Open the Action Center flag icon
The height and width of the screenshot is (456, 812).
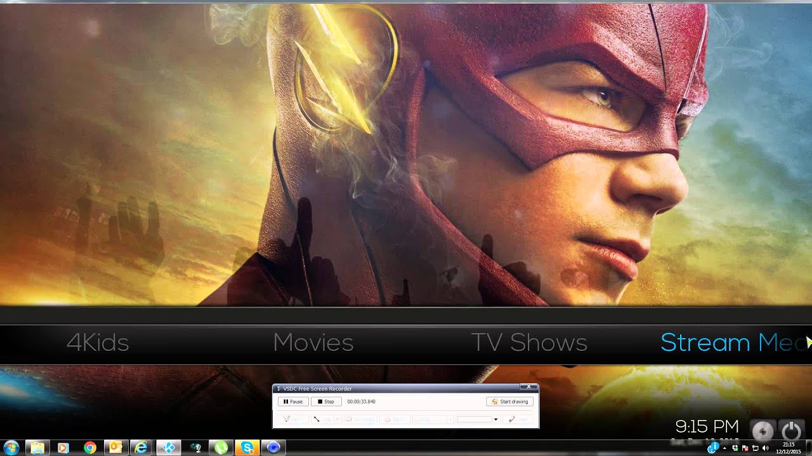pyautogui.click(x=745, y=448)
